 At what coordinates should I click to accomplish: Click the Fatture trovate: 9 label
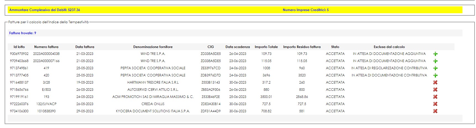click(23, 33)
